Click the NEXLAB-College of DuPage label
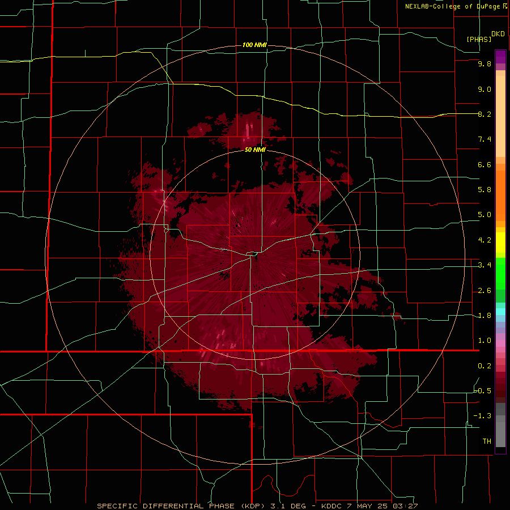 coord(456,6)
